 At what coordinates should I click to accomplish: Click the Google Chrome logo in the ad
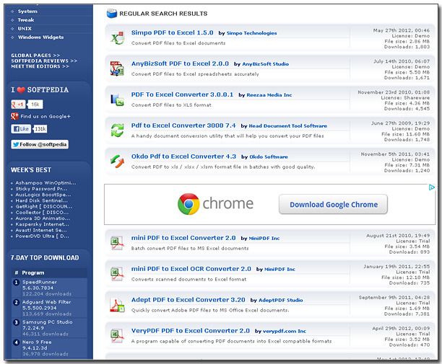[x=188, y=204]
